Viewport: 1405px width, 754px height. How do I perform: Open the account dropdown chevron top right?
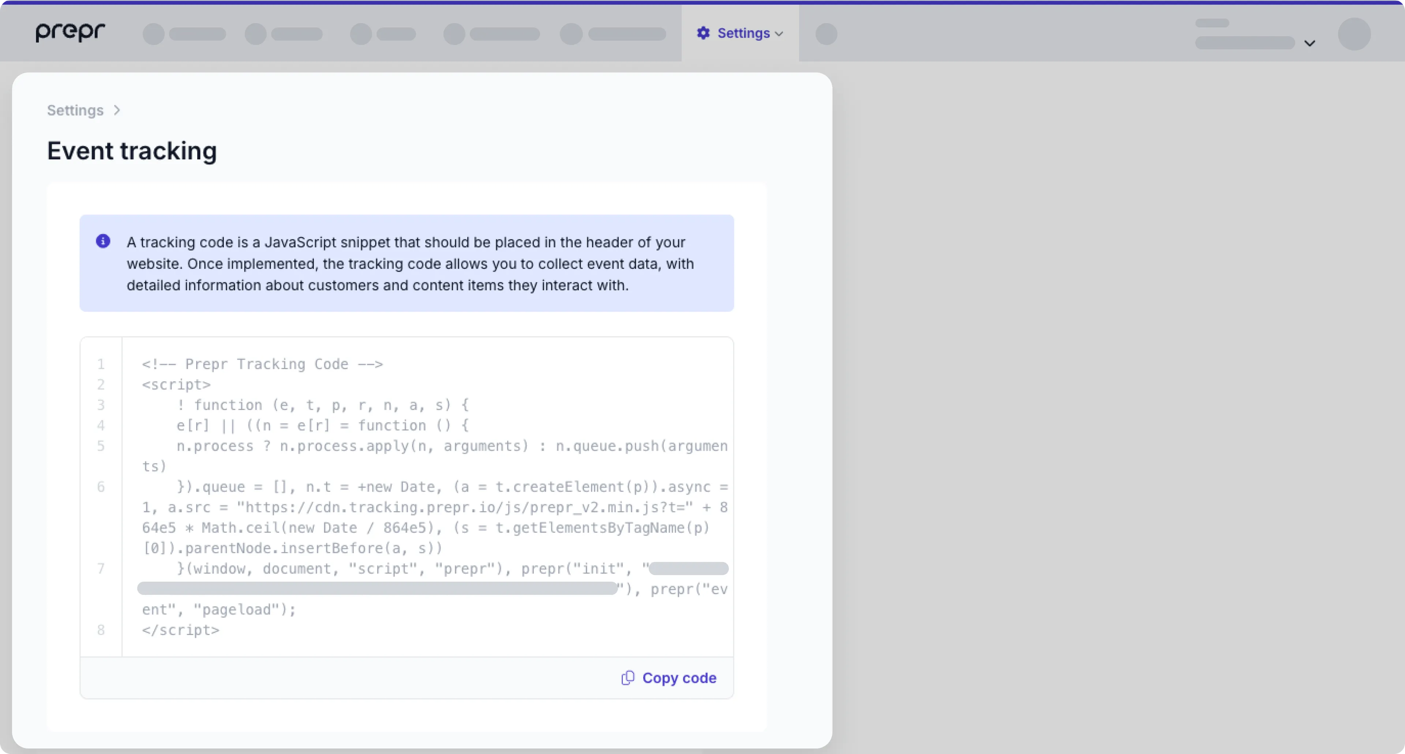click(1310, 43)
